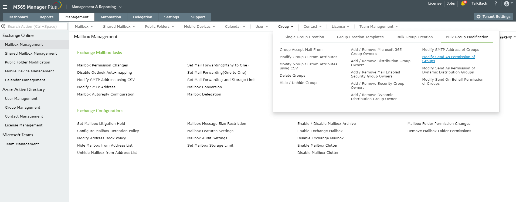Open the Group Creation Templates tab

coord(360,37)
